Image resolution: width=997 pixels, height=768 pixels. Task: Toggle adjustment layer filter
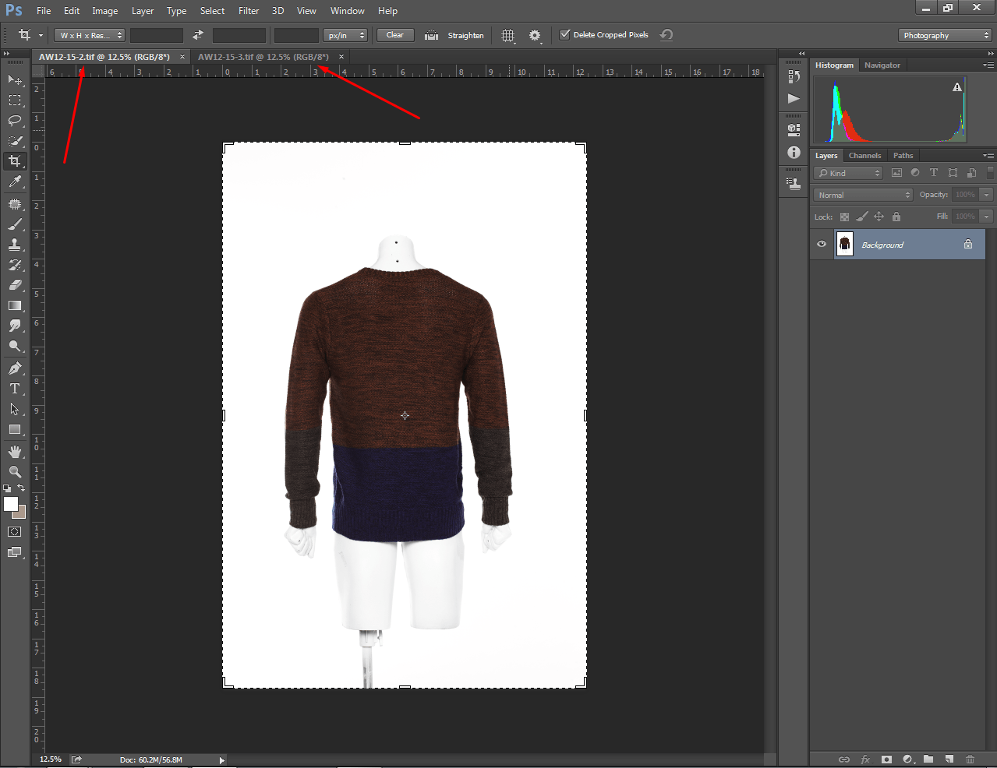click(915, 173)
